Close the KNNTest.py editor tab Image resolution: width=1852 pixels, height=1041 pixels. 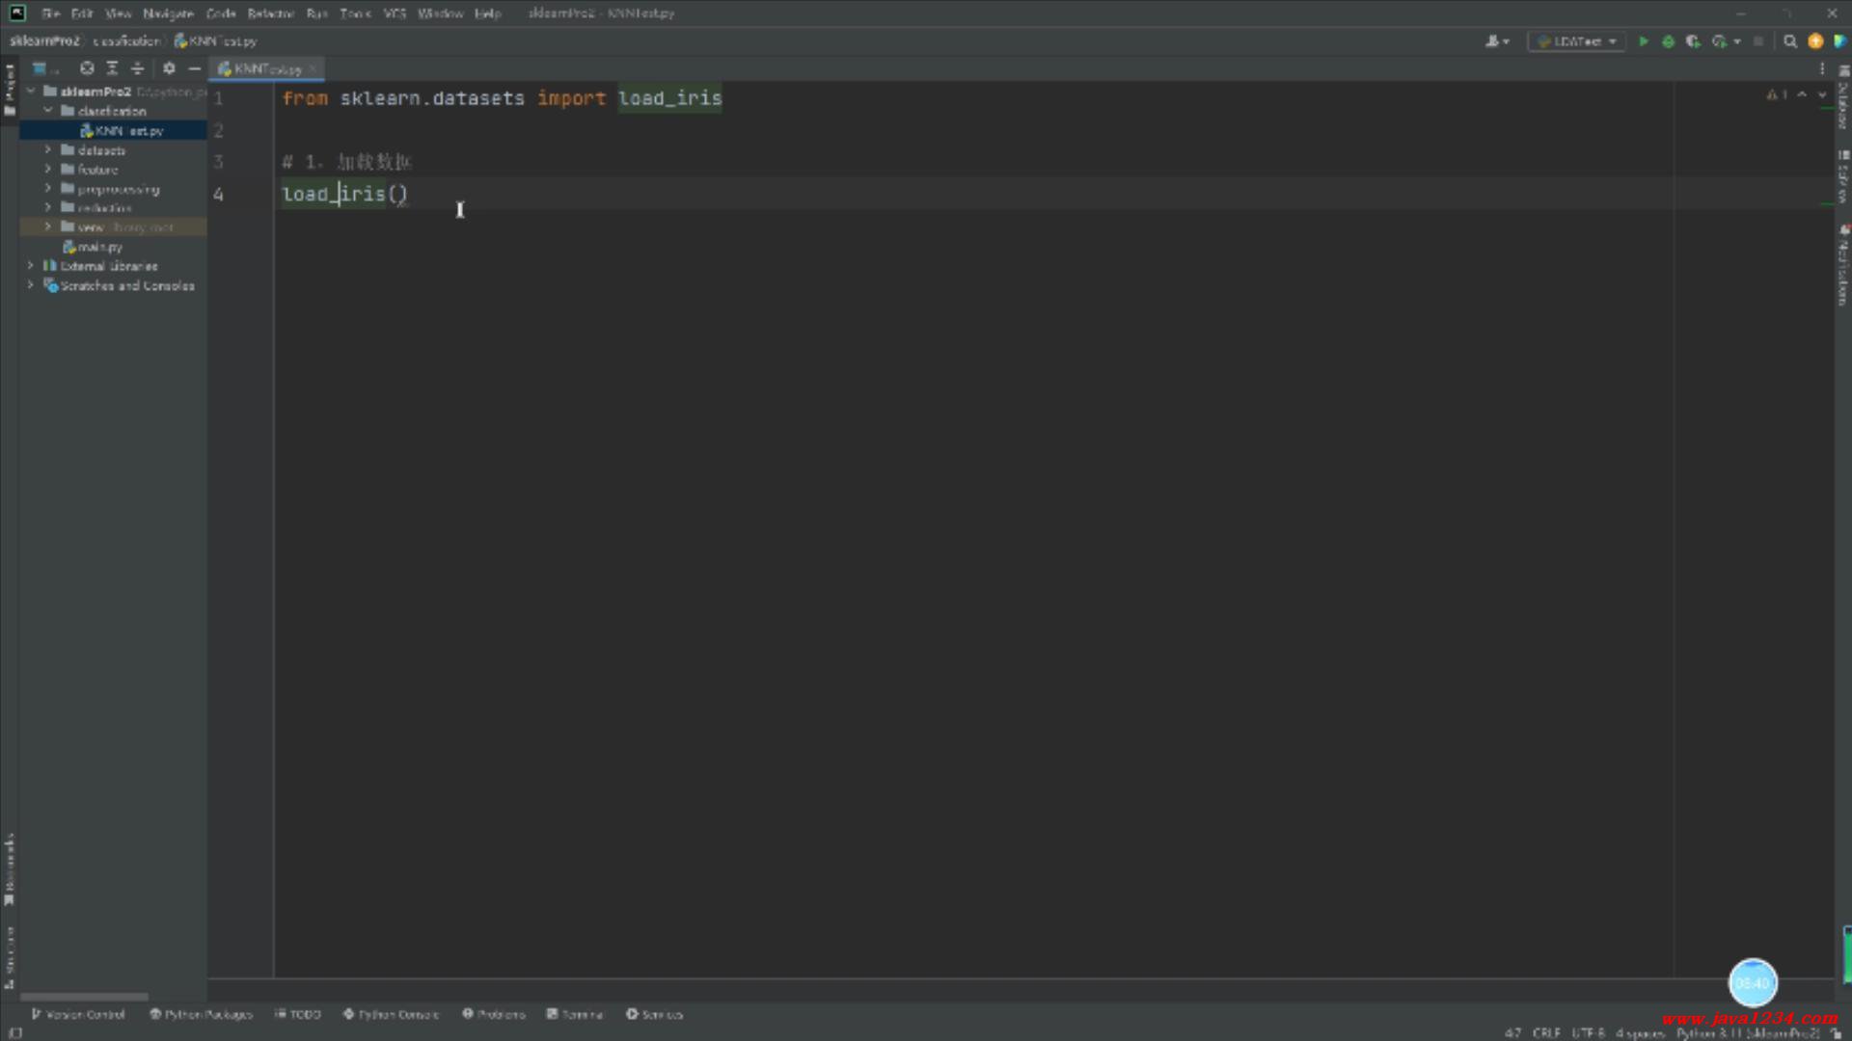tap(313, 69)
